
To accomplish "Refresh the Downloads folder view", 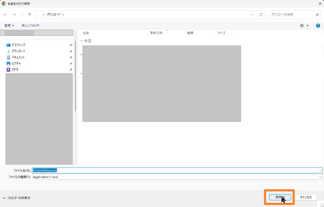I will pyautogui.click(x=261, y=15).
